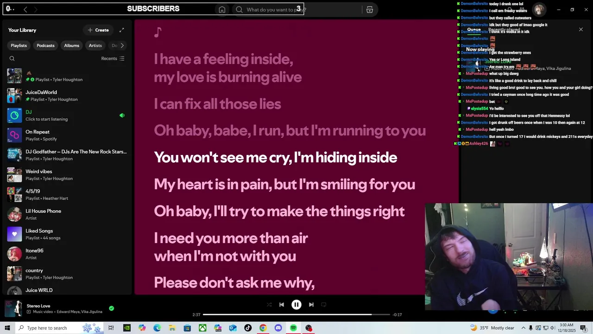Image resolution: width=593 pixels, height=334 pixels.
Task: Click the Spotify icon in the taskbar
Action: [x=293, y=328]
